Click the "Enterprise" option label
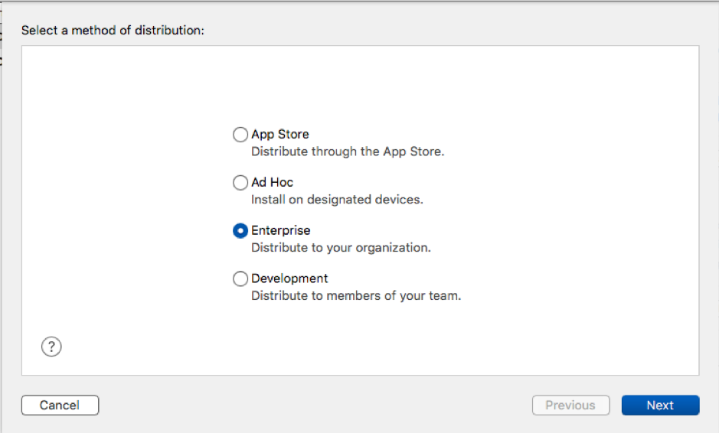 click(x=281, y=230)
